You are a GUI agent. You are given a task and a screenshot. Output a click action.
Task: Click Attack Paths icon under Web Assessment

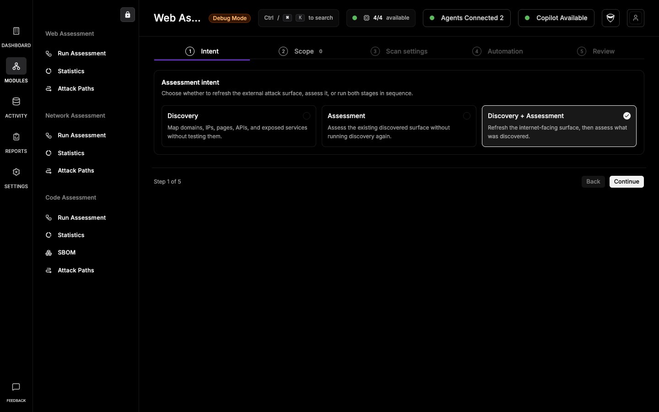[49, 89]
